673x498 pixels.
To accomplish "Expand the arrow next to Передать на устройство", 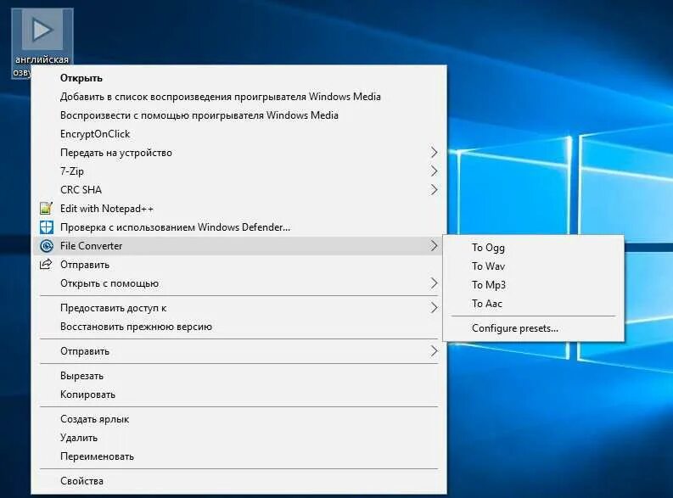I will click(434, 152).
